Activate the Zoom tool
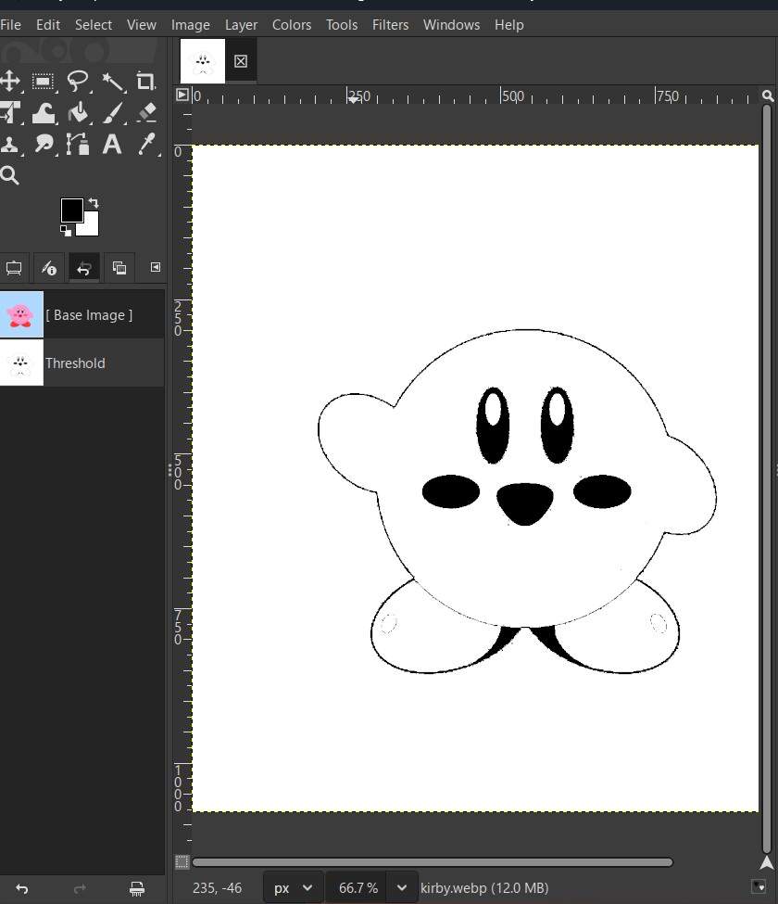The image size is (778, 904). pos(11,175)
